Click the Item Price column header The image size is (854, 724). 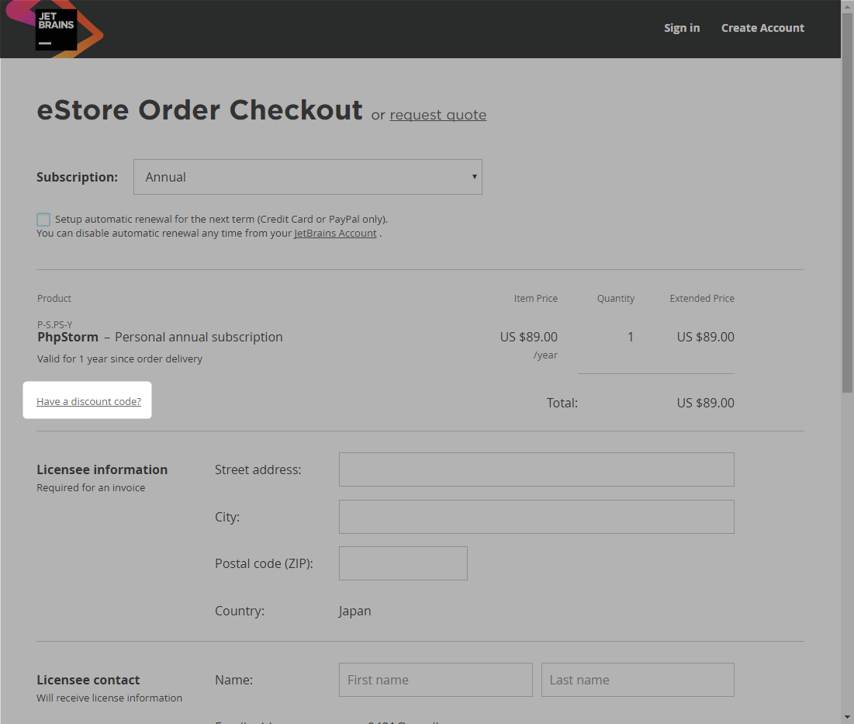click(535, 299)
